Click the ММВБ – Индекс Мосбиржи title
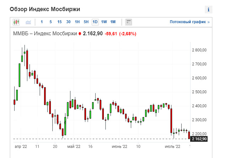The width and height of the screenshot is (240, 158). 45,34
